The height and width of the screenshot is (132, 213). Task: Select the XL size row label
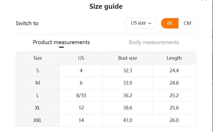pos(38,108)
